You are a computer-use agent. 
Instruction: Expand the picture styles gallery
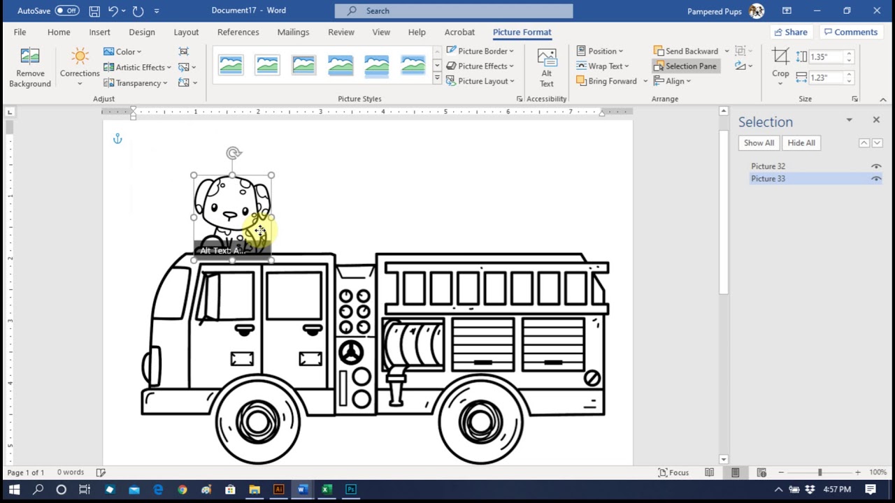[437, 79]
